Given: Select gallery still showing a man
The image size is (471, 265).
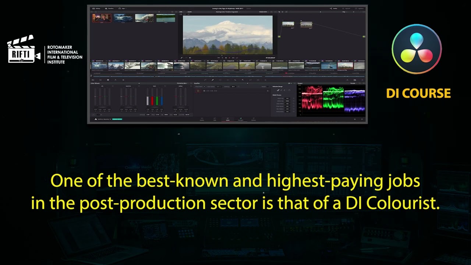Looking at the screenshot, I should coord(102,18).
